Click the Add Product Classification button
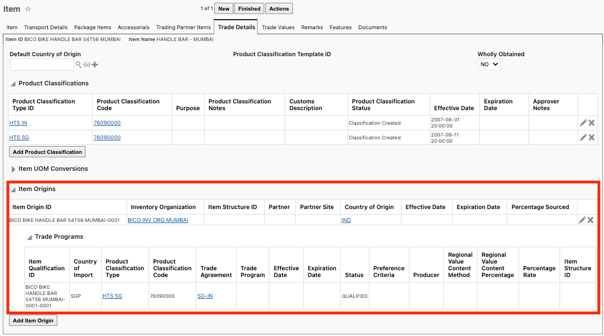Screen dimensions: 604x336 click(x=47, y=152)
